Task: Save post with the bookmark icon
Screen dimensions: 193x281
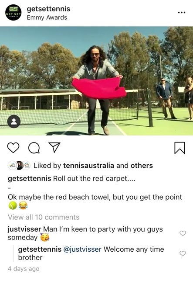Action: coord(179,148)
